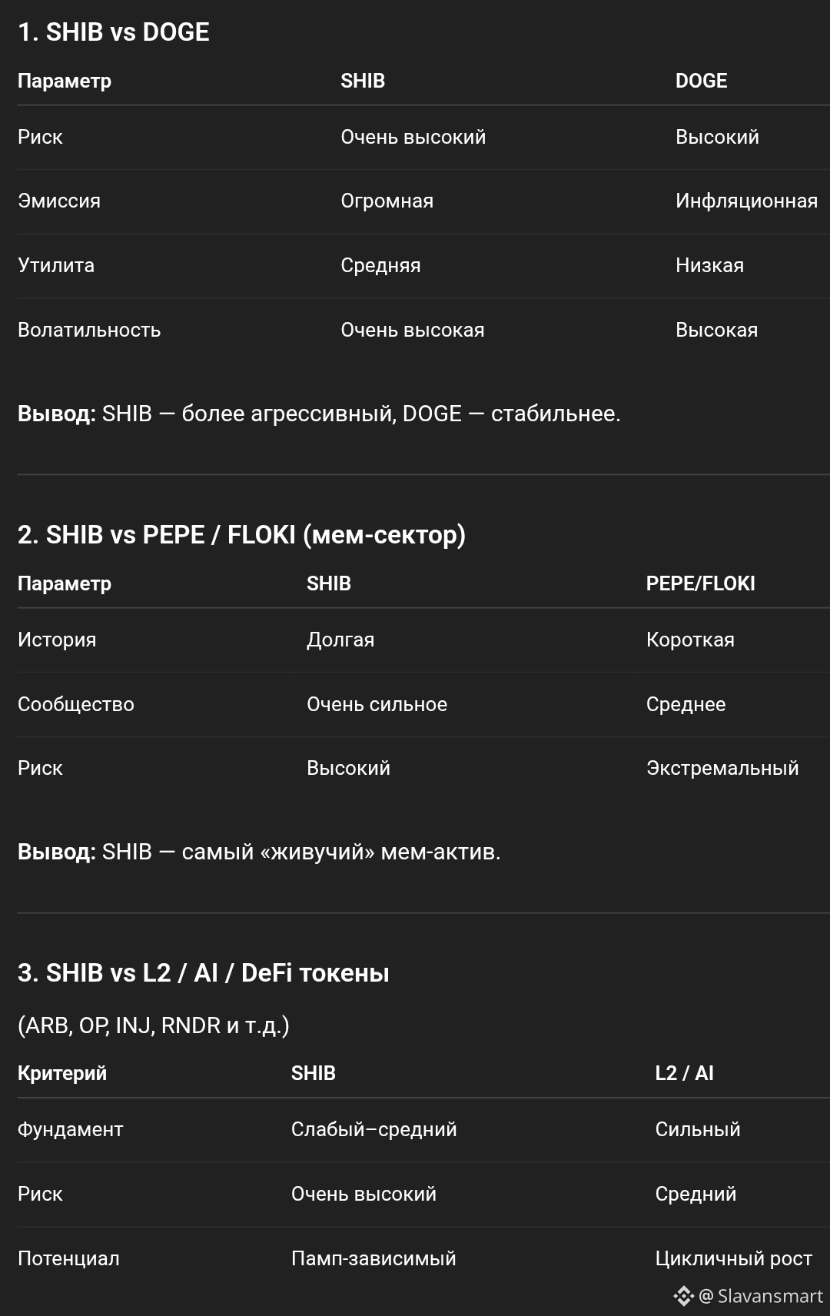The height and width of the screenshot is (1316, 830).
Task: Click the 'Критерий' column header
Action: pyautogui.click(x=62, y=1073)
